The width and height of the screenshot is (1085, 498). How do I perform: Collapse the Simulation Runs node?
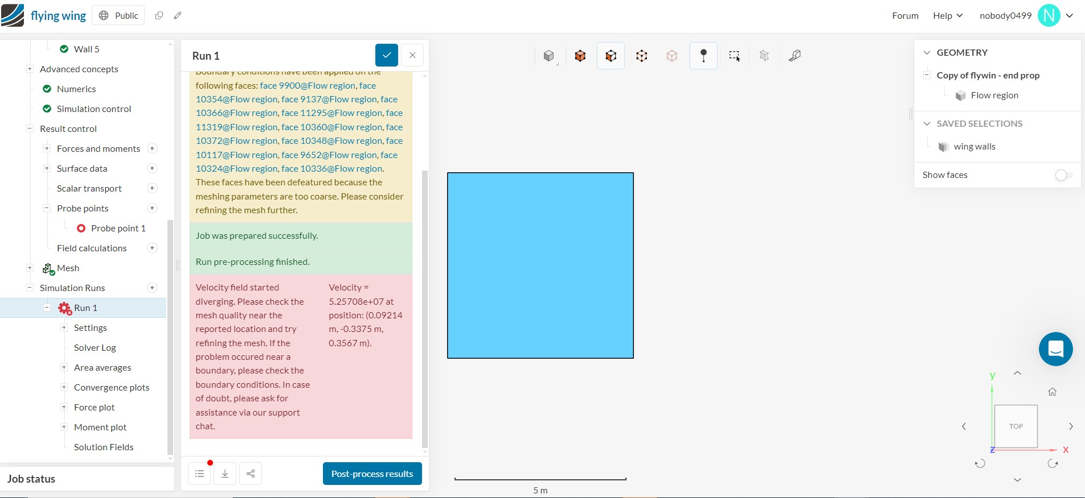point(30,288)
